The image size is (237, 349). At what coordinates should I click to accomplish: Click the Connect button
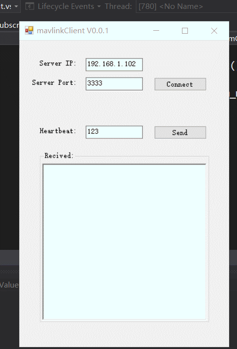click(x=180, y=84)
